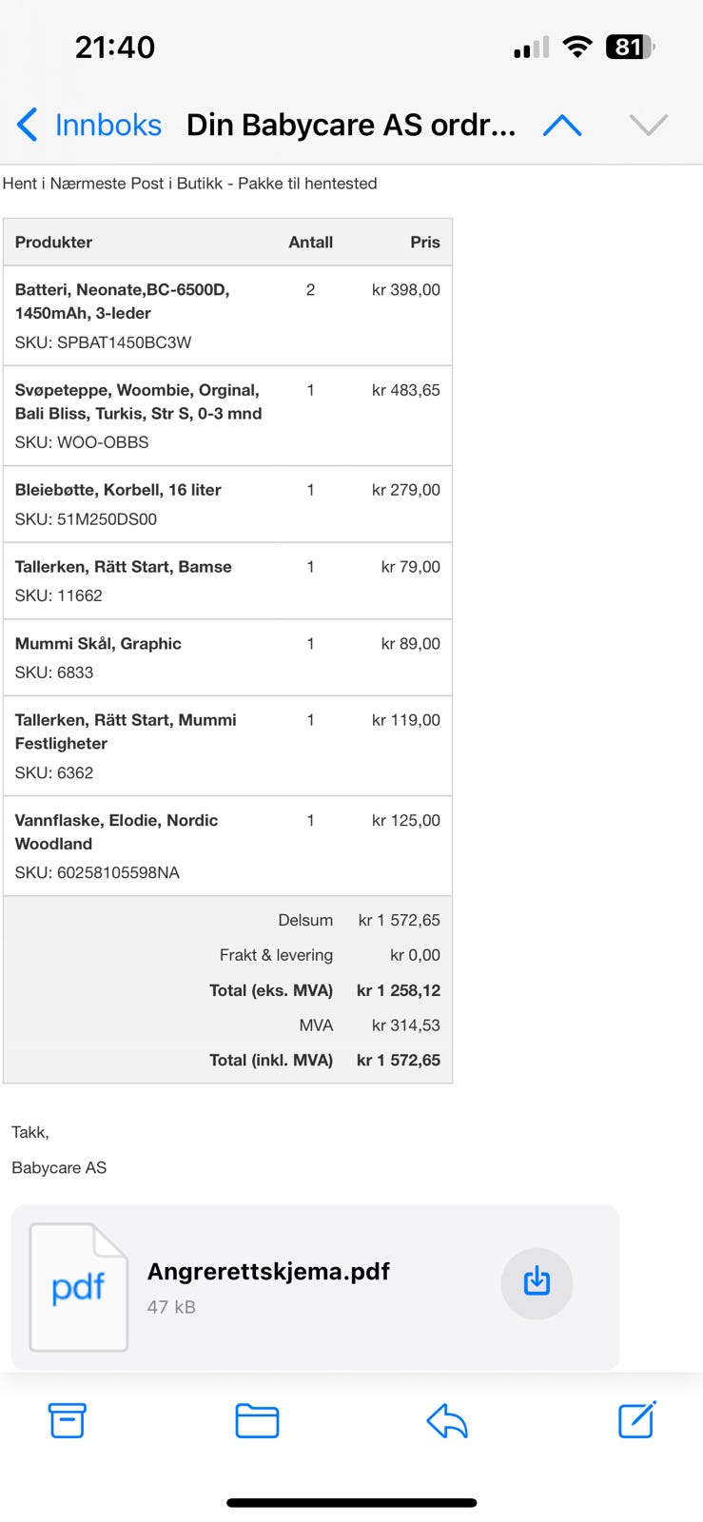Tap back chevron beside Innboks

[28, 125]
